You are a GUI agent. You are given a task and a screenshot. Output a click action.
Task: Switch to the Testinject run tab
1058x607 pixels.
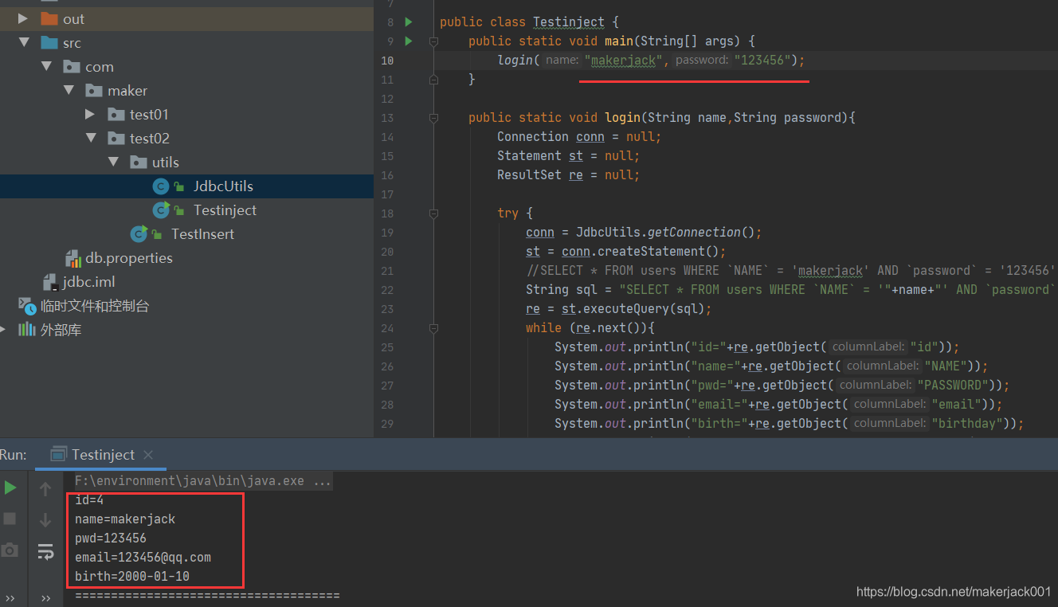pyautogui.click(x=103, y=455)
